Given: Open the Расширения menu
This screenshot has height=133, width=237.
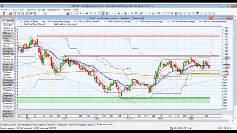Looking at the screenshot, I should (x=53, y=10).
